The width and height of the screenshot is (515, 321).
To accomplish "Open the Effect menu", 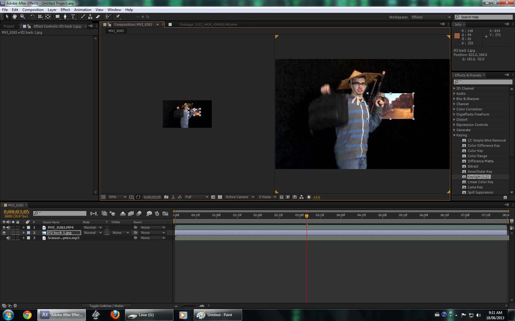I will (x=65, y=10).
